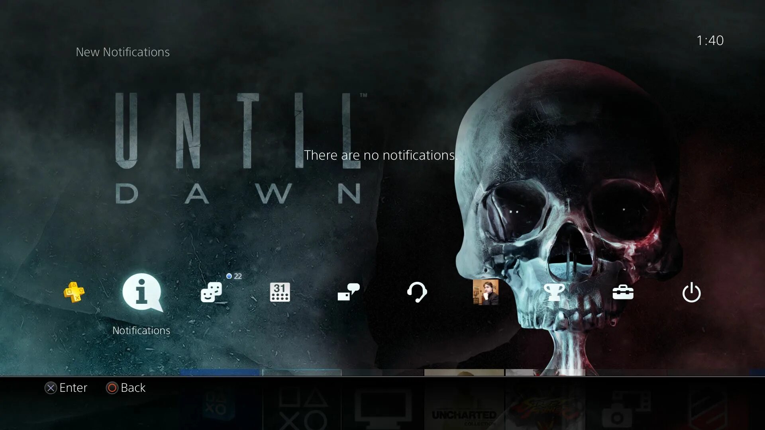Open the Party headset icon
Image resolution: width=765 pixels, height=430 pixels.
pyautogui.click(x=417, y=293)
